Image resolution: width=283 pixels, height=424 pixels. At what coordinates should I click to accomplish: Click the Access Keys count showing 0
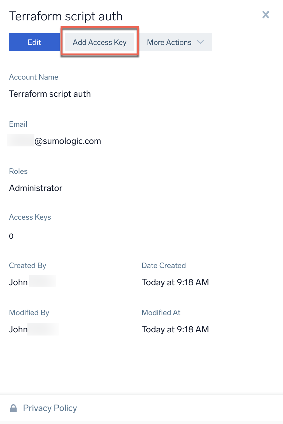(x=11, y=236)
